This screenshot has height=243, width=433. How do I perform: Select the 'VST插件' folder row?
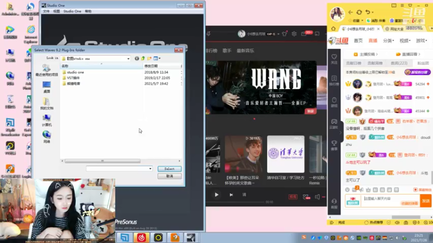coord(121,78)
